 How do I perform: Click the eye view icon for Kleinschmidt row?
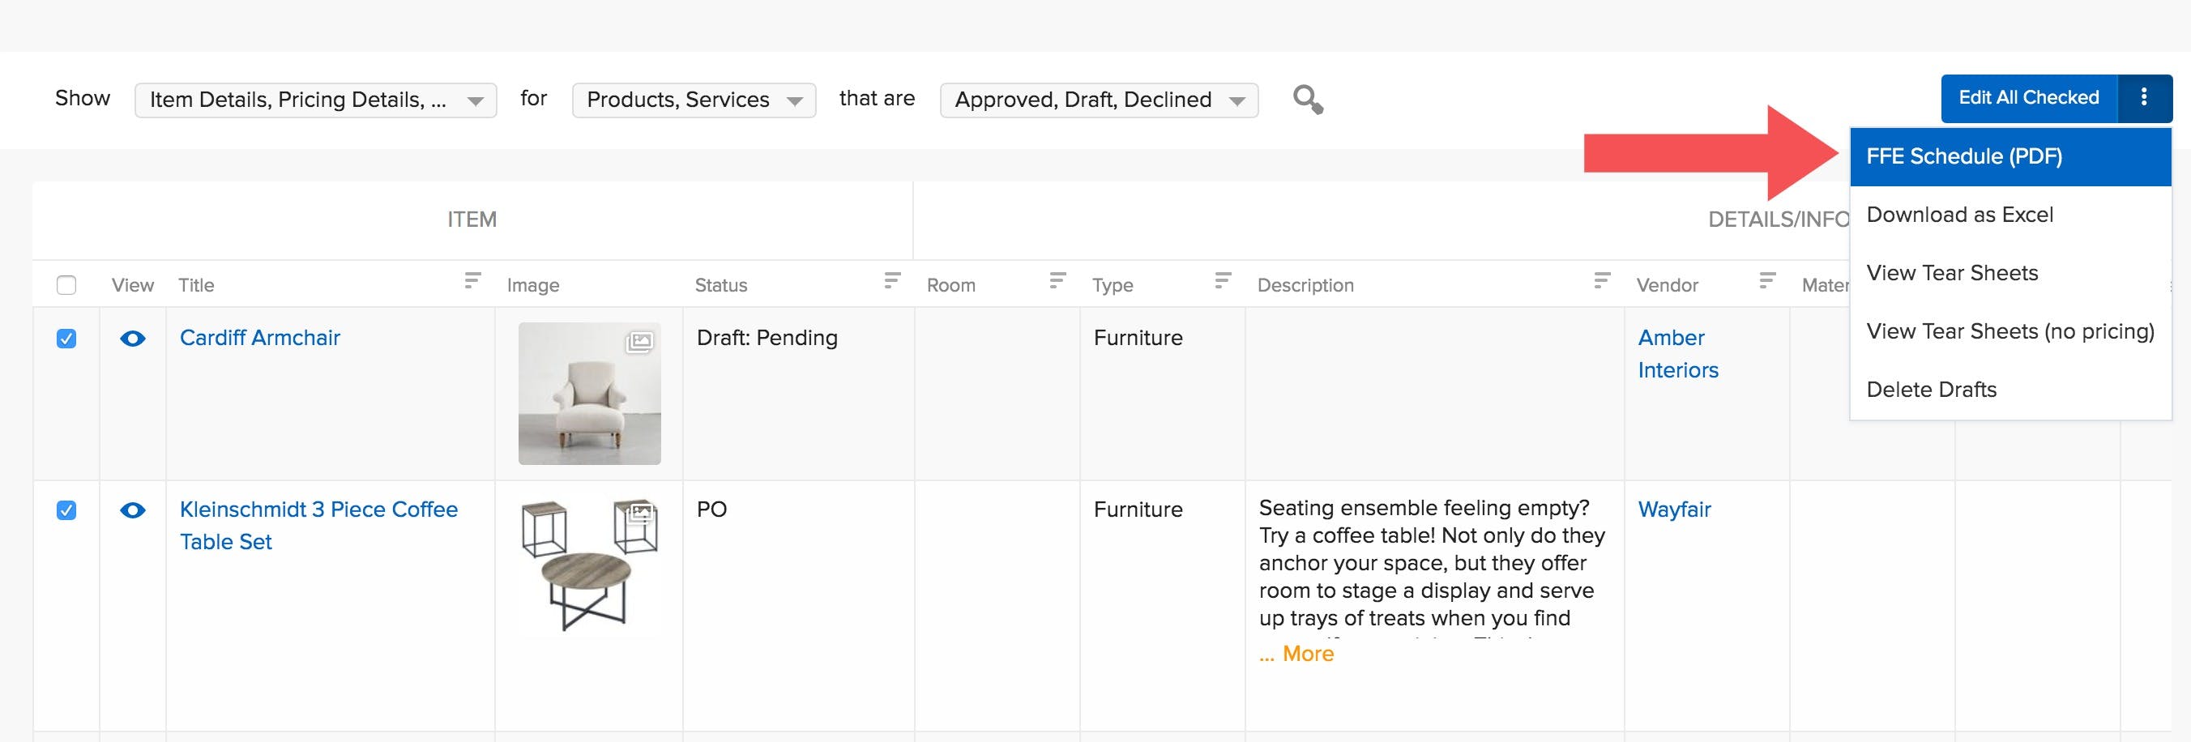pyautogui.click(x=132, y=510)
